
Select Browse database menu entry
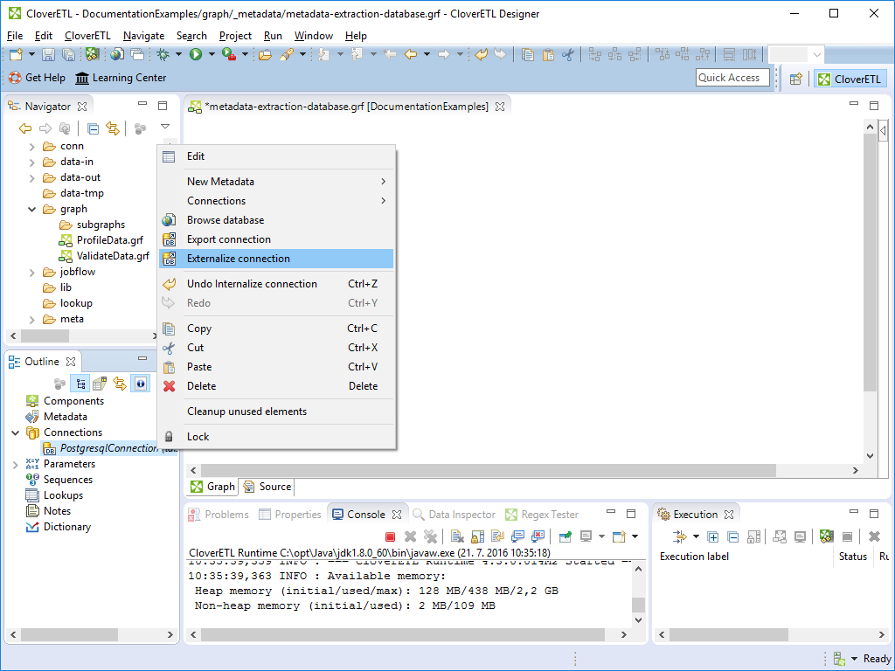click(225, 220)
